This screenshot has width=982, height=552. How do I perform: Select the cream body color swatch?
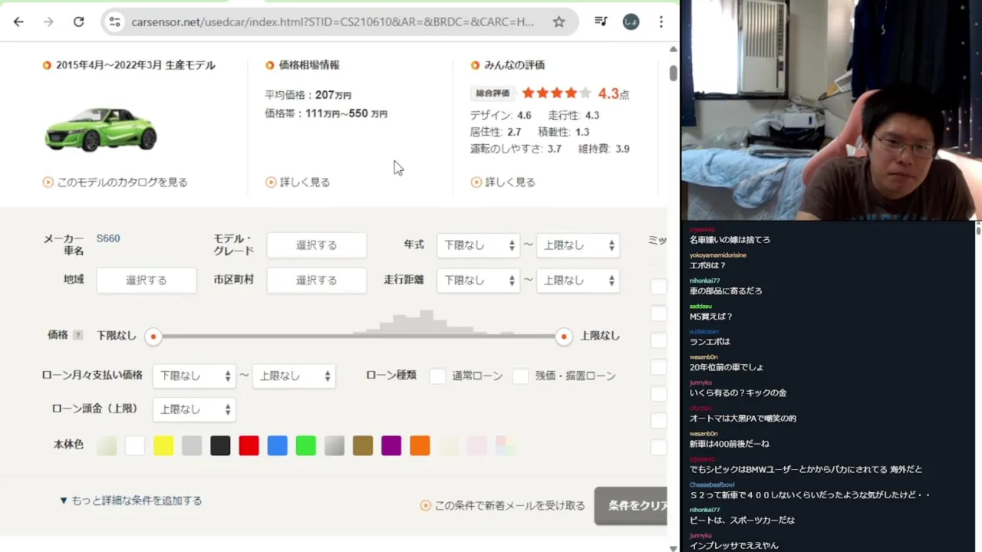pyautogui.click(x=448, y=445)
